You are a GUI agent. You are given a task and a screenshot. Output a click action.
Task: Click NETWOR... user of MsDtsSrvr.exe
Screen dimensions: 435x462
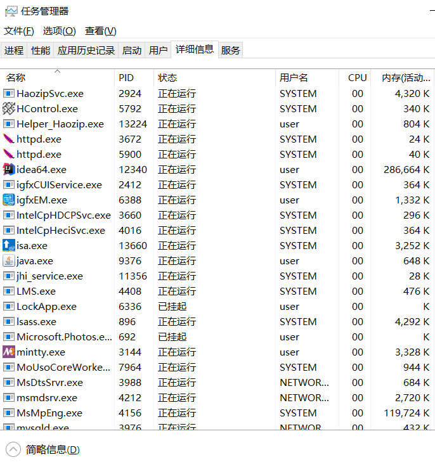[x=304, y=383]
